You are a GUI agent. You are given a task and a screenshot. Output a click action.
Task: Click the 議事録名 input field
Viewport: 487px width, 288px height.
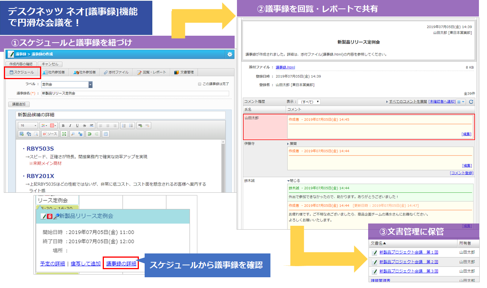click(x=135, y=93)
